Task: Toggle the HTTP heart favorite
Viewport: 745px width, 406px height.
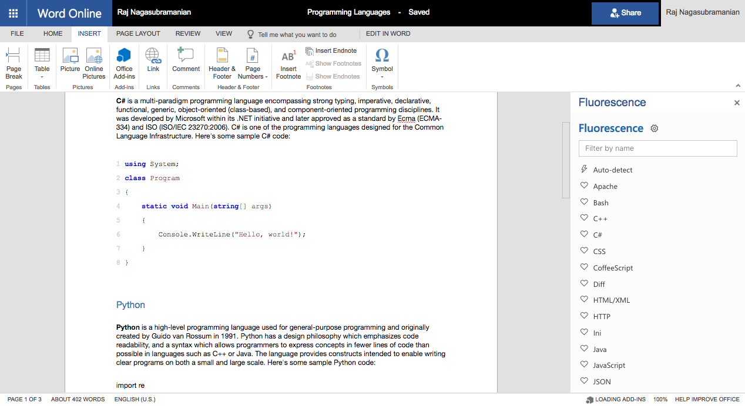Action: click(x=584, y=316)
